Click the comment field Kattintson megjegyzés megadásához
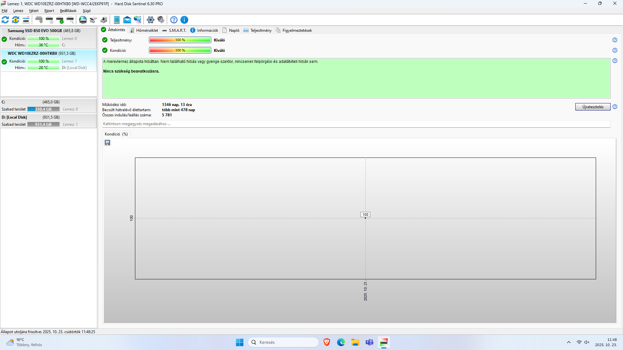 (x=356, y=124)
